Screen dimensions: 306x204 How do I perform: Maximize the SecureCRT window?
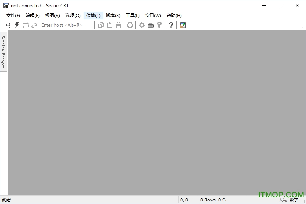[x=280, y=5]
